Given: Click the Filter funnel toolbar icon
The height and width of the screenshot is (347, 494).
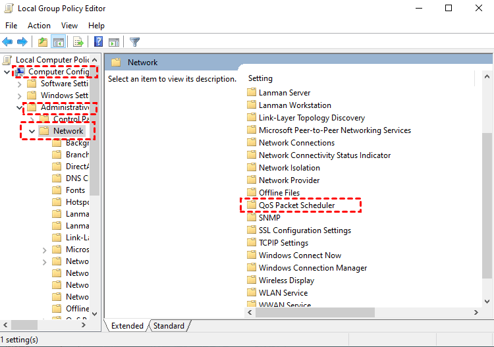Looking at the screenshot, I should pos(134,42).
